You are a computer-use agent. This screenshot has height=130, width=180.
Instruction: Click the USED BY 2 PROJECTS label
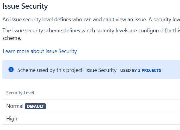point(141,70)
